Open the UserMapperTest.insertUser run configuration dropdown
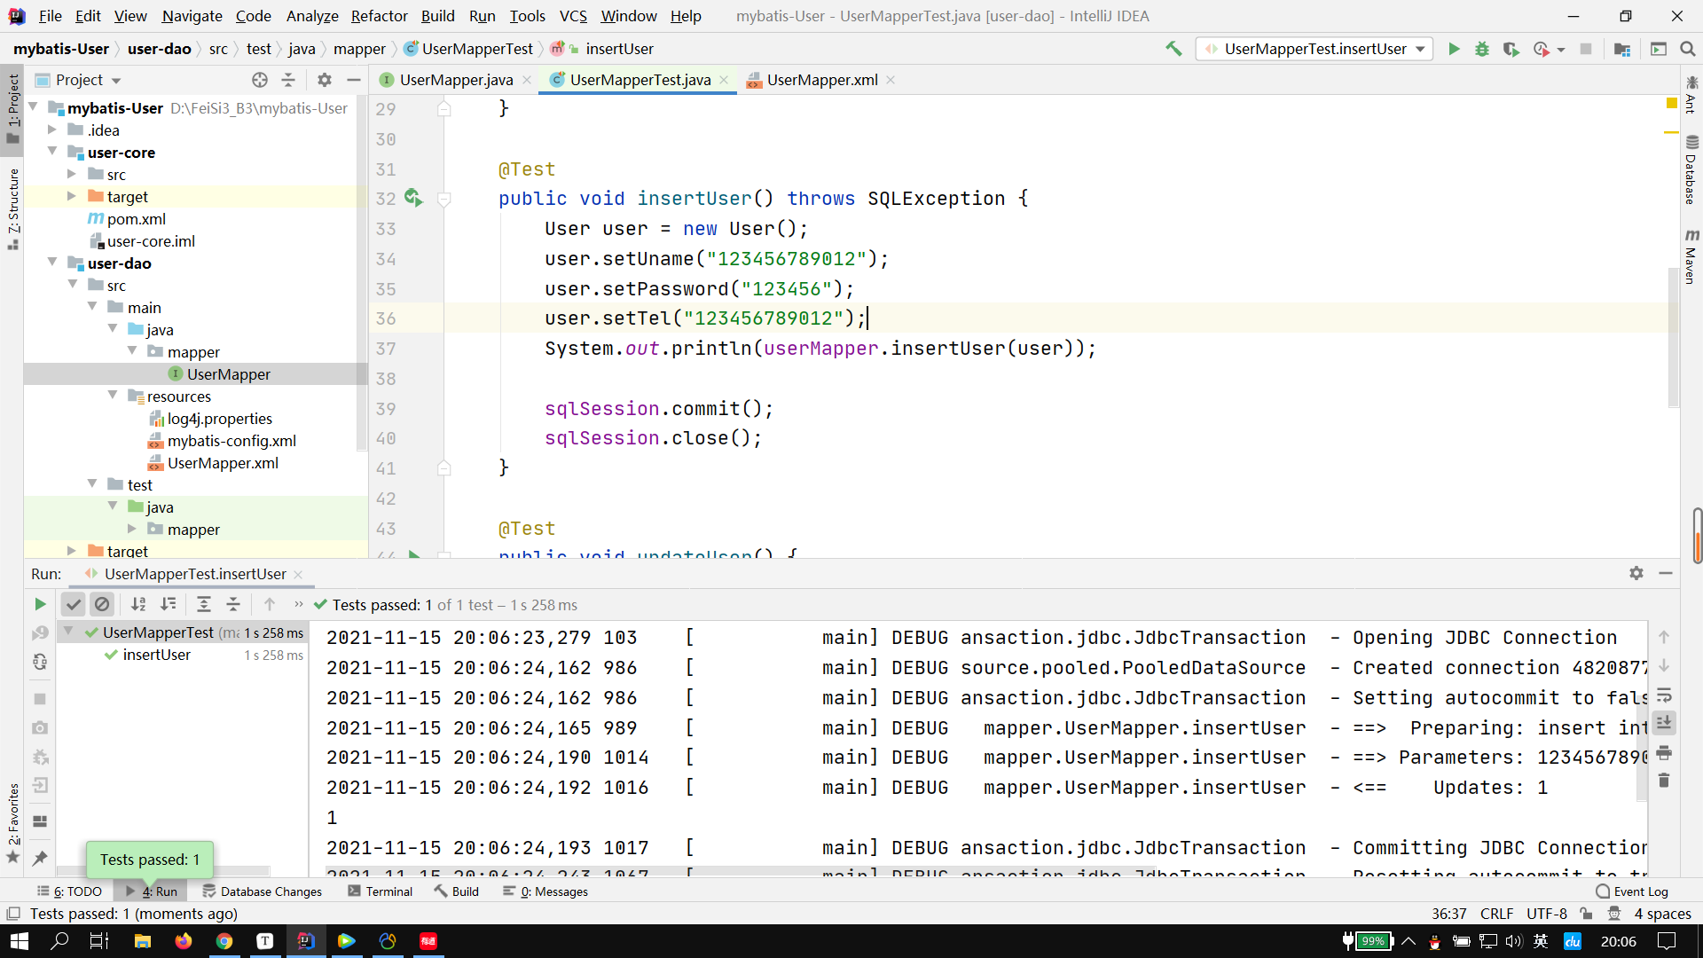The height and width of the screenshot is (958, 1703). pos(1315,49)
